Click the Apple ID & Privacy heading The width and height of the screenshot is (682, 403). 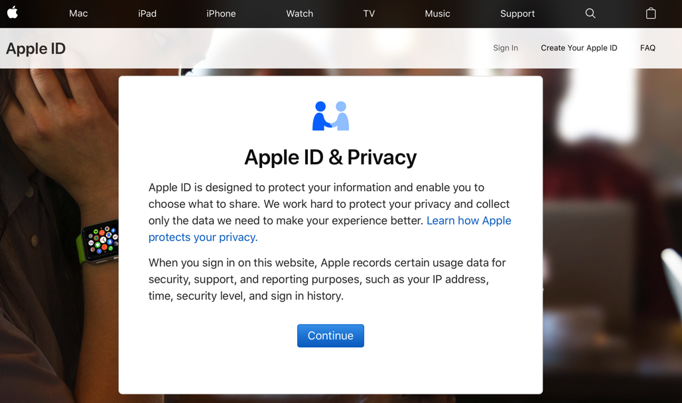(330, 157)
